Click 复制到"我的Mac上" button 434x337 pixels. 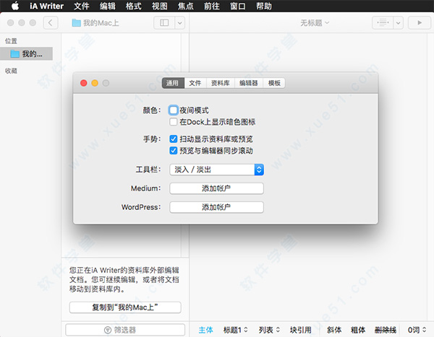(x=125, y=307)
